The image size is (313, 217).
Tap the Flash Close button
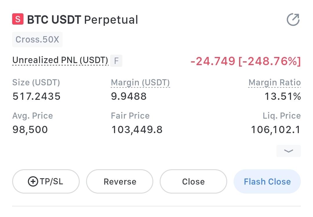(267, 181)
